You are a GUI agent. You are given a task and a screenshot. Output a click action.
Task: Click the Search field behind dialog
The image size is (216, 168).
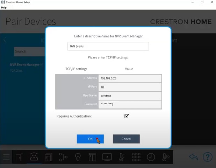coord(29,51)
